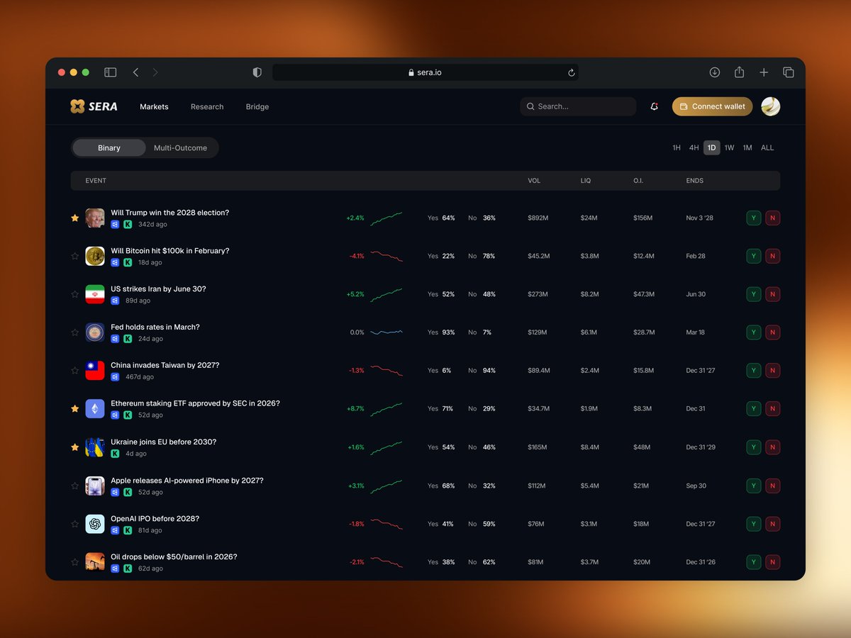Go back with browser back arrow
Image resolution: width=851 pixels, height=638 pixels.
[x=135, y=72]
